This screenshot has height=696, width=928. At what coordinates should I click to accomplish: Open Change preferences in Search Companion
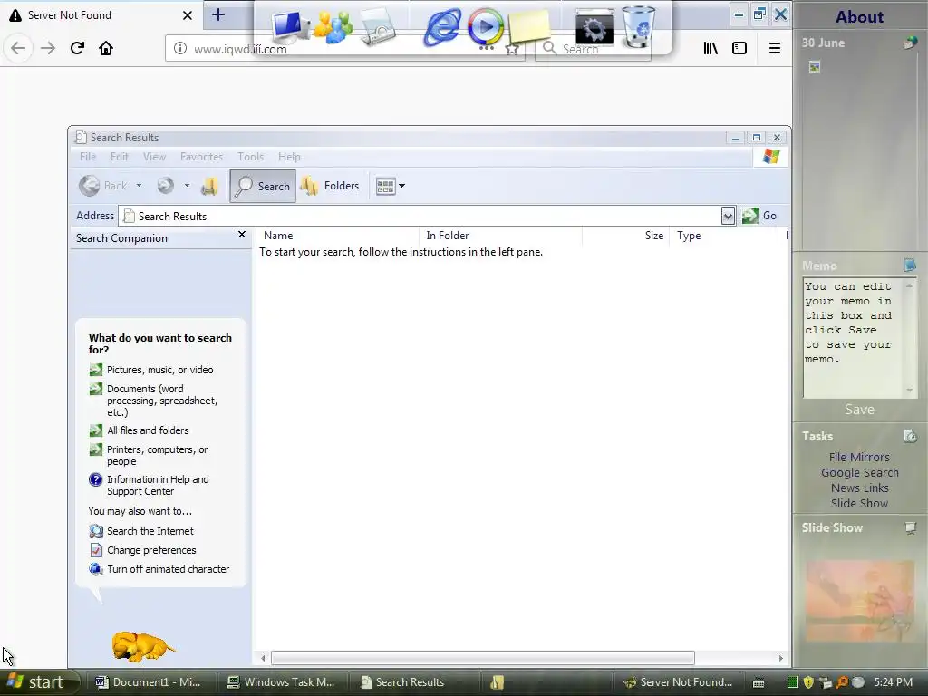[142, 550]
